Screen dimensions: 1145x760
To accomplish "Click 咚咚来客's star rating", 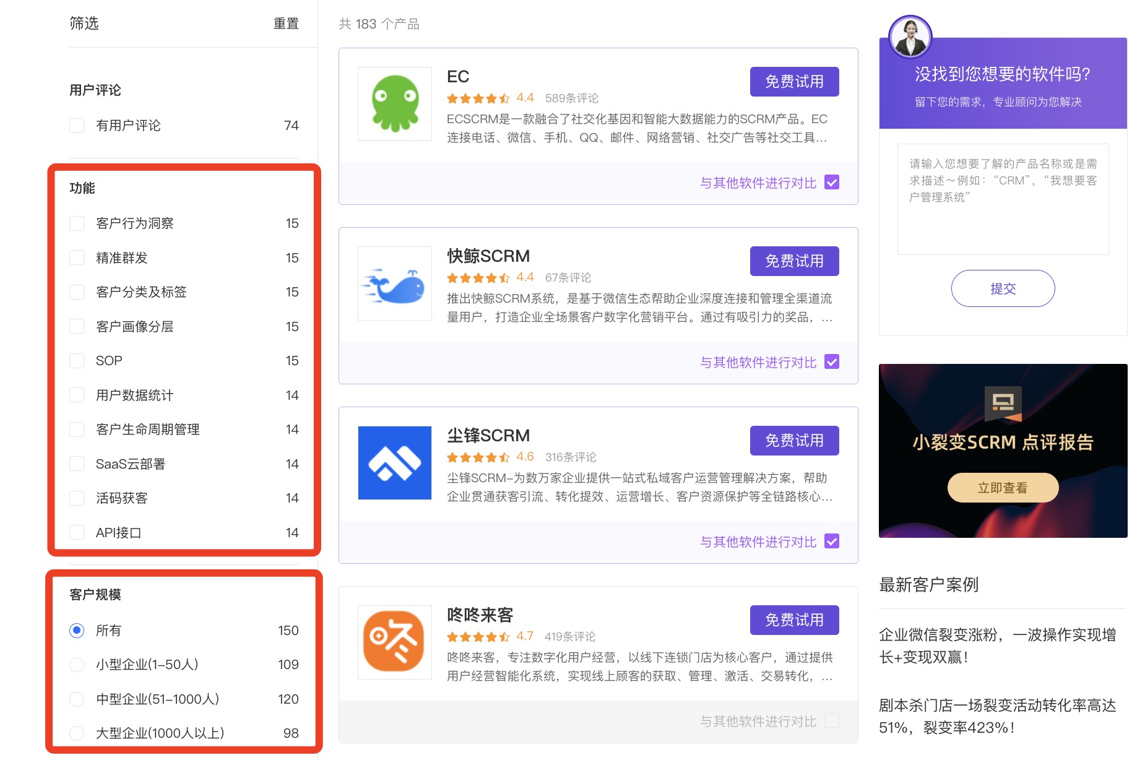I will point(478,637).
